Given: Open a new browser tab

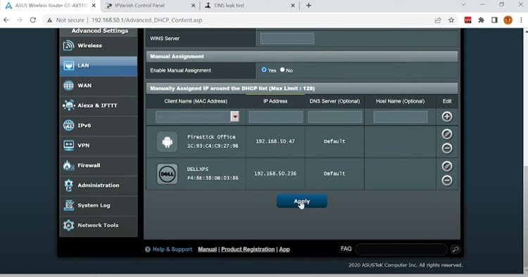Looking at the screenshot, I should [x=308, y=6].
